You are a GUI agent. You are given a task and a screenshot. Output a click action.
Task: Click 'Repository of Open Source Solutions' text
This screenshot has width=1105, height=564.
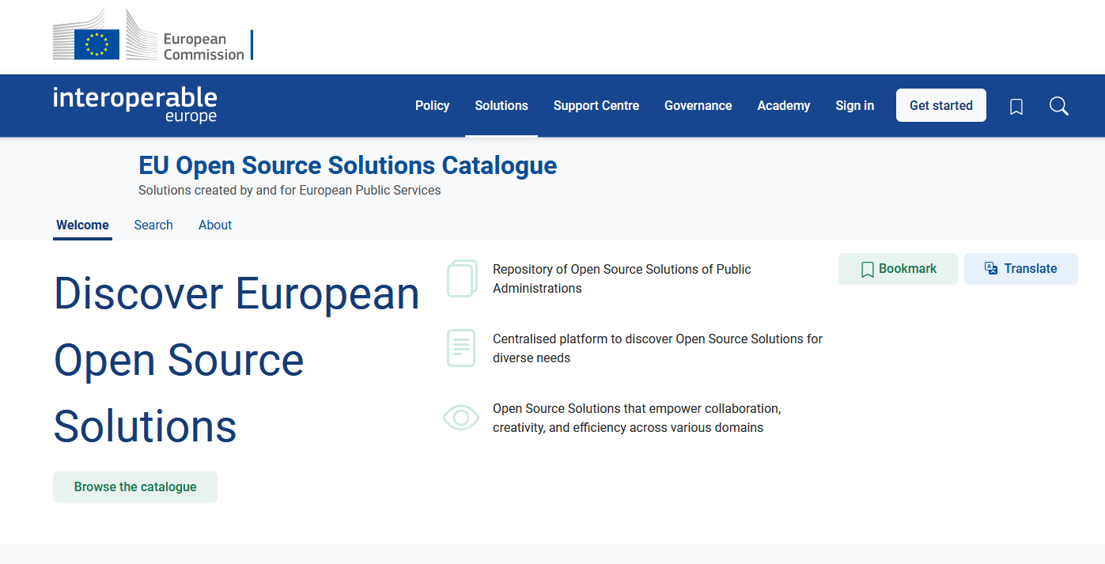(x=622, y=278)
